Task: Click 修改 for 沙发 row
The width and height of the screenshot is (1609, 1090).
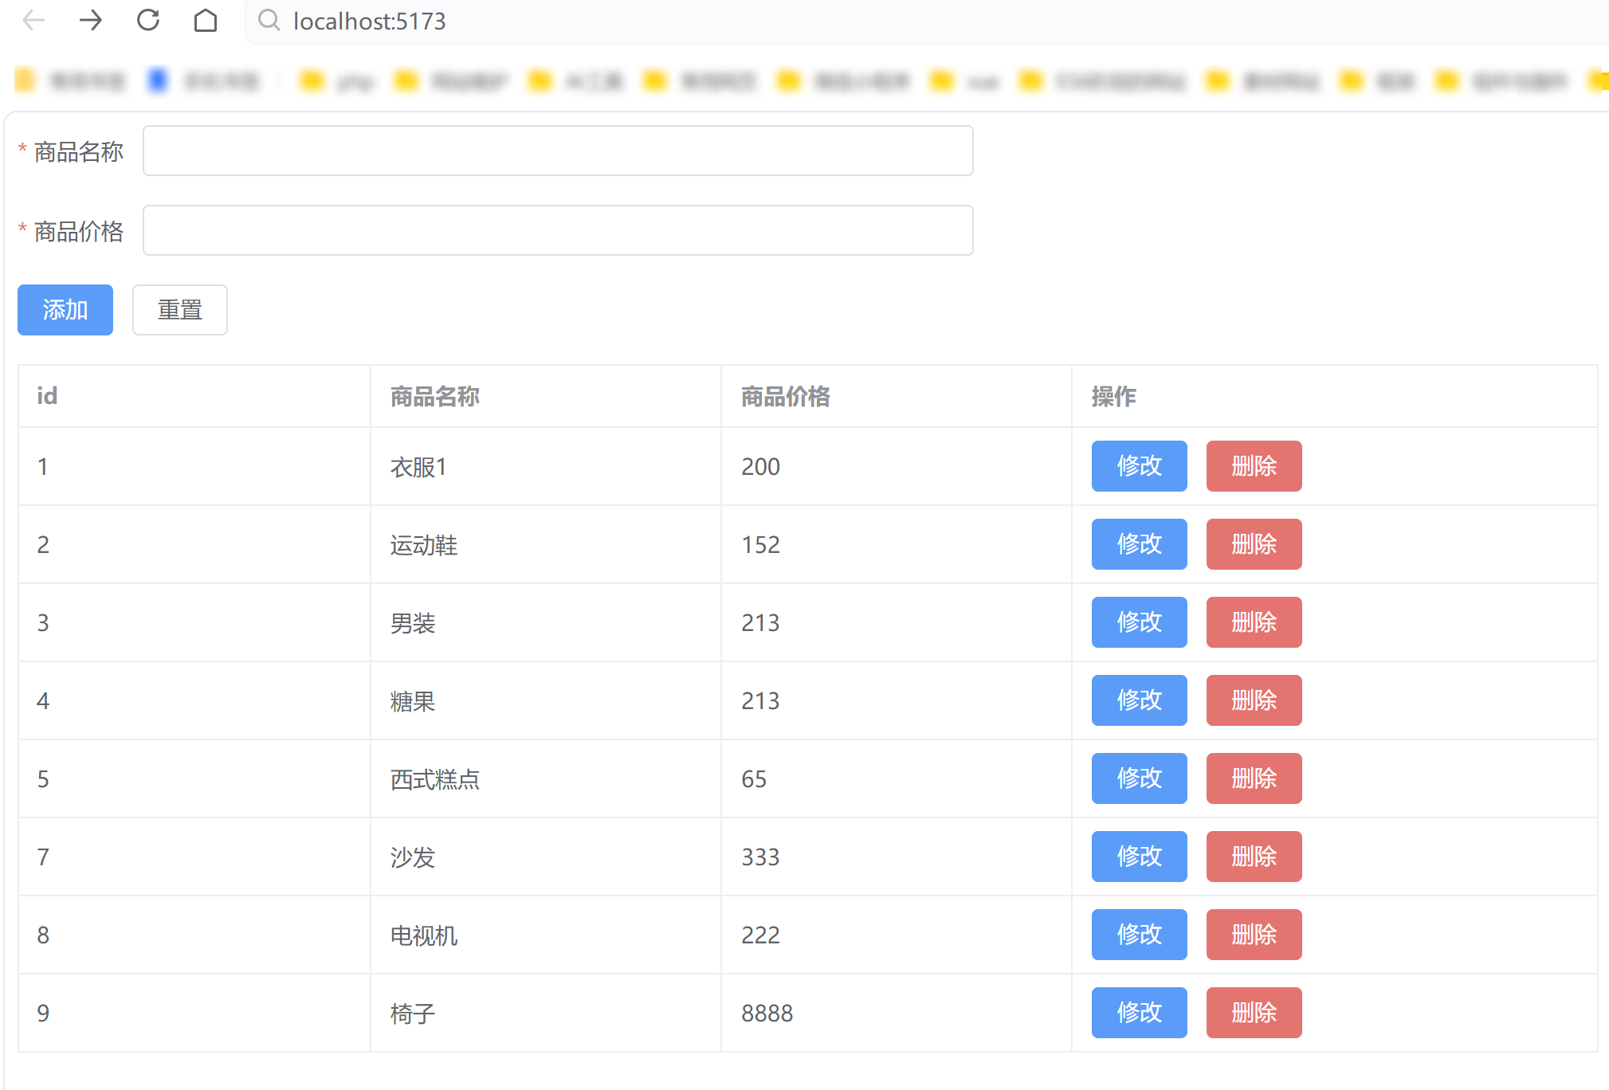Action: (x=1138, y=857)
